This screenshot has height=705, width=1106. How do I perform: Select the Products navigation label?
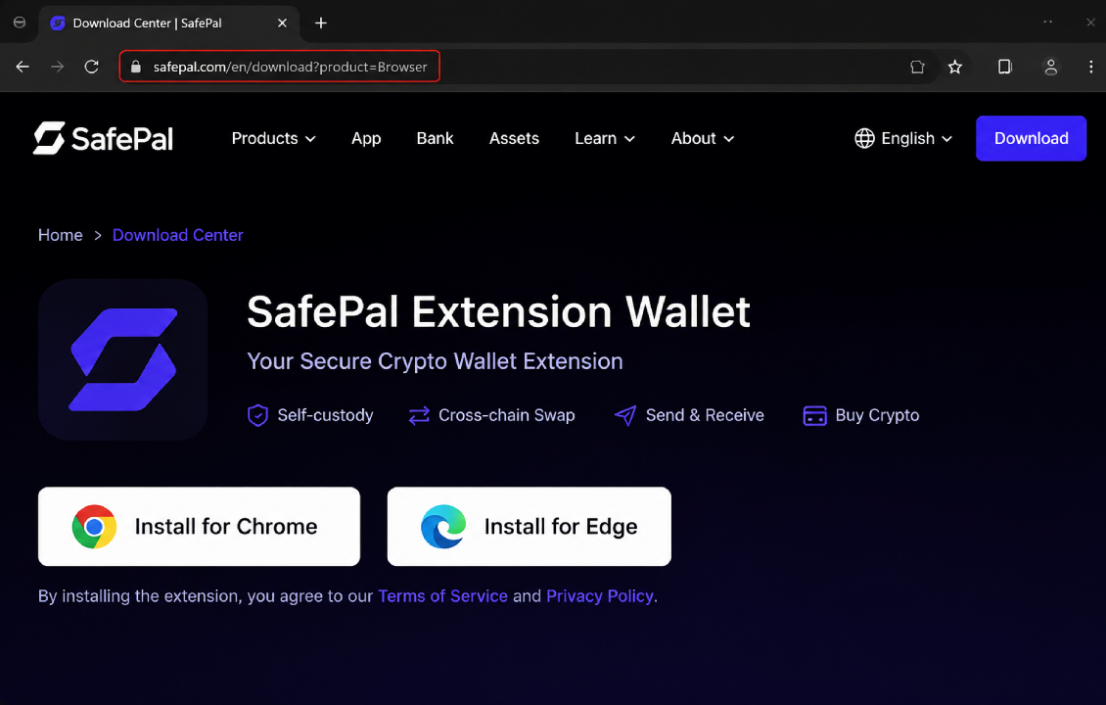[264, 138]
